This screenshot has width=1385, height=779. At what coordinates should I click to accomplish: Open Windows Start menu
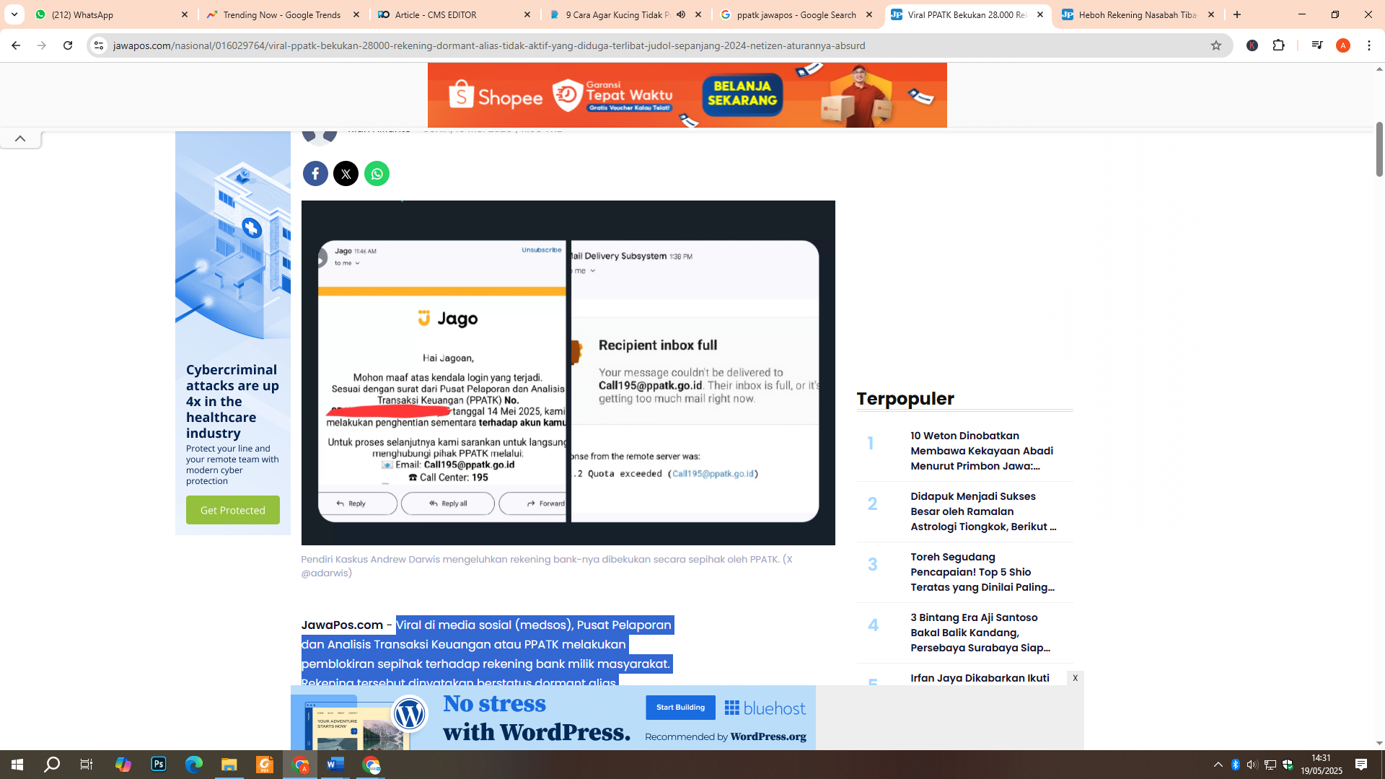[17, 765]
